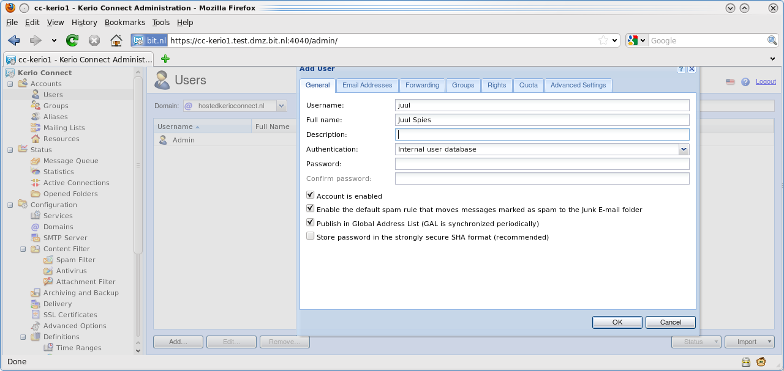Switch to the Forwarding tab
The height and width of the screenshot is (371, 784).
422,86
